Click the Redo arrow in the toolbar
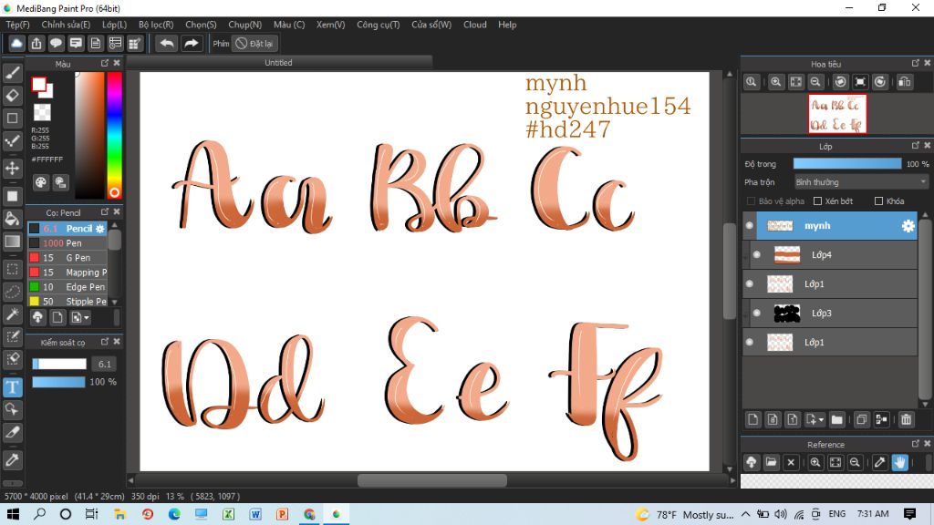Viewport: 934px width, 525px height. click(192, 44)
